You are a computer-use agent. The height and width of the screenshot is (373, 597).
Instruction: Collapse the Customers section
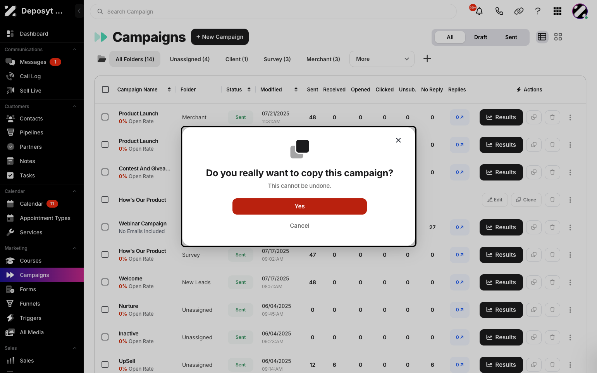point(75,107)
